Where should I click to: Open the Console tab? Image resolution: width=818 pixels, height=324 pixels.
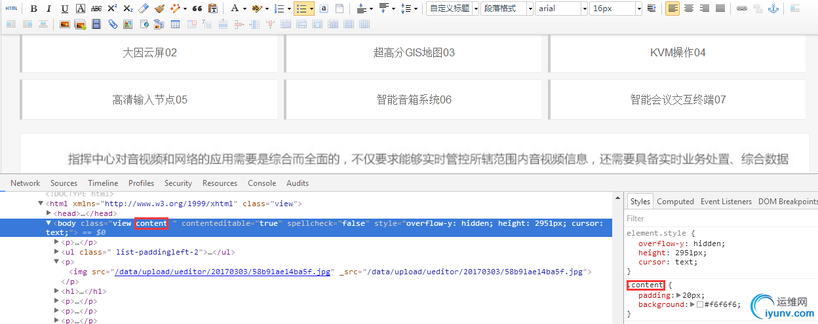pyautogui.click(x=262, y=183)
